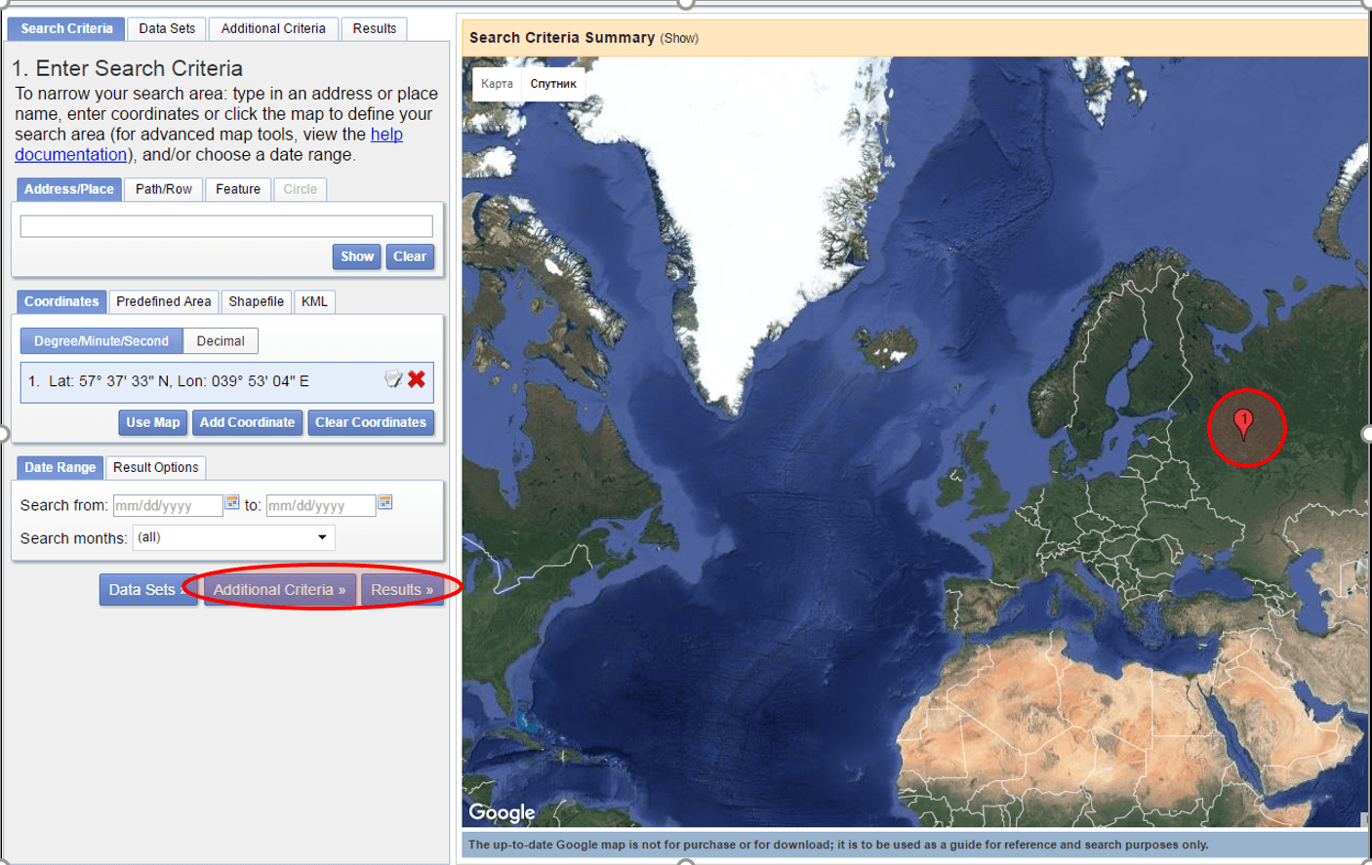Open the Data Sets tab

[167, 28]
